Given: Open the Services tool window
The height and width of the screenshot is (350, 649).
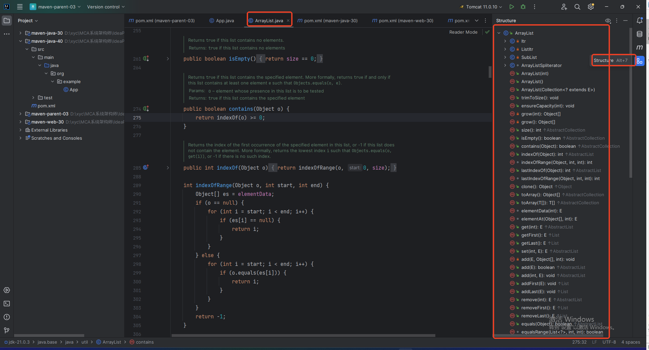Looking at the screenshot, I should coord(7,290).
